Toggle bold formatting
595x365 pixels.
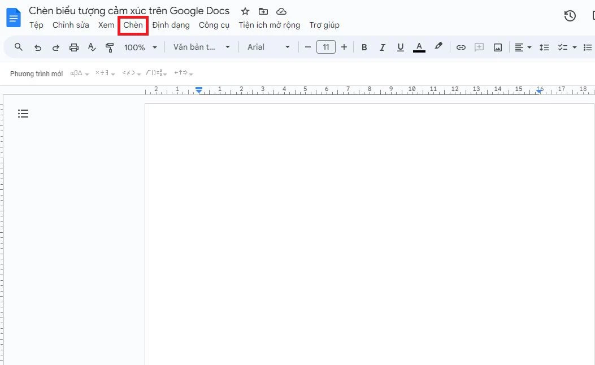[364, 47]
